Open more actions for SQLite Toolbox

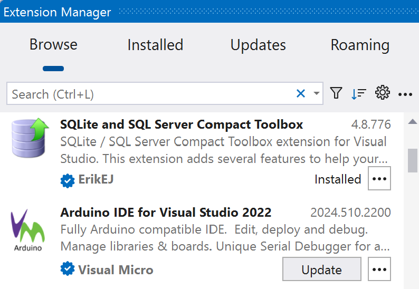coord(379,179)
